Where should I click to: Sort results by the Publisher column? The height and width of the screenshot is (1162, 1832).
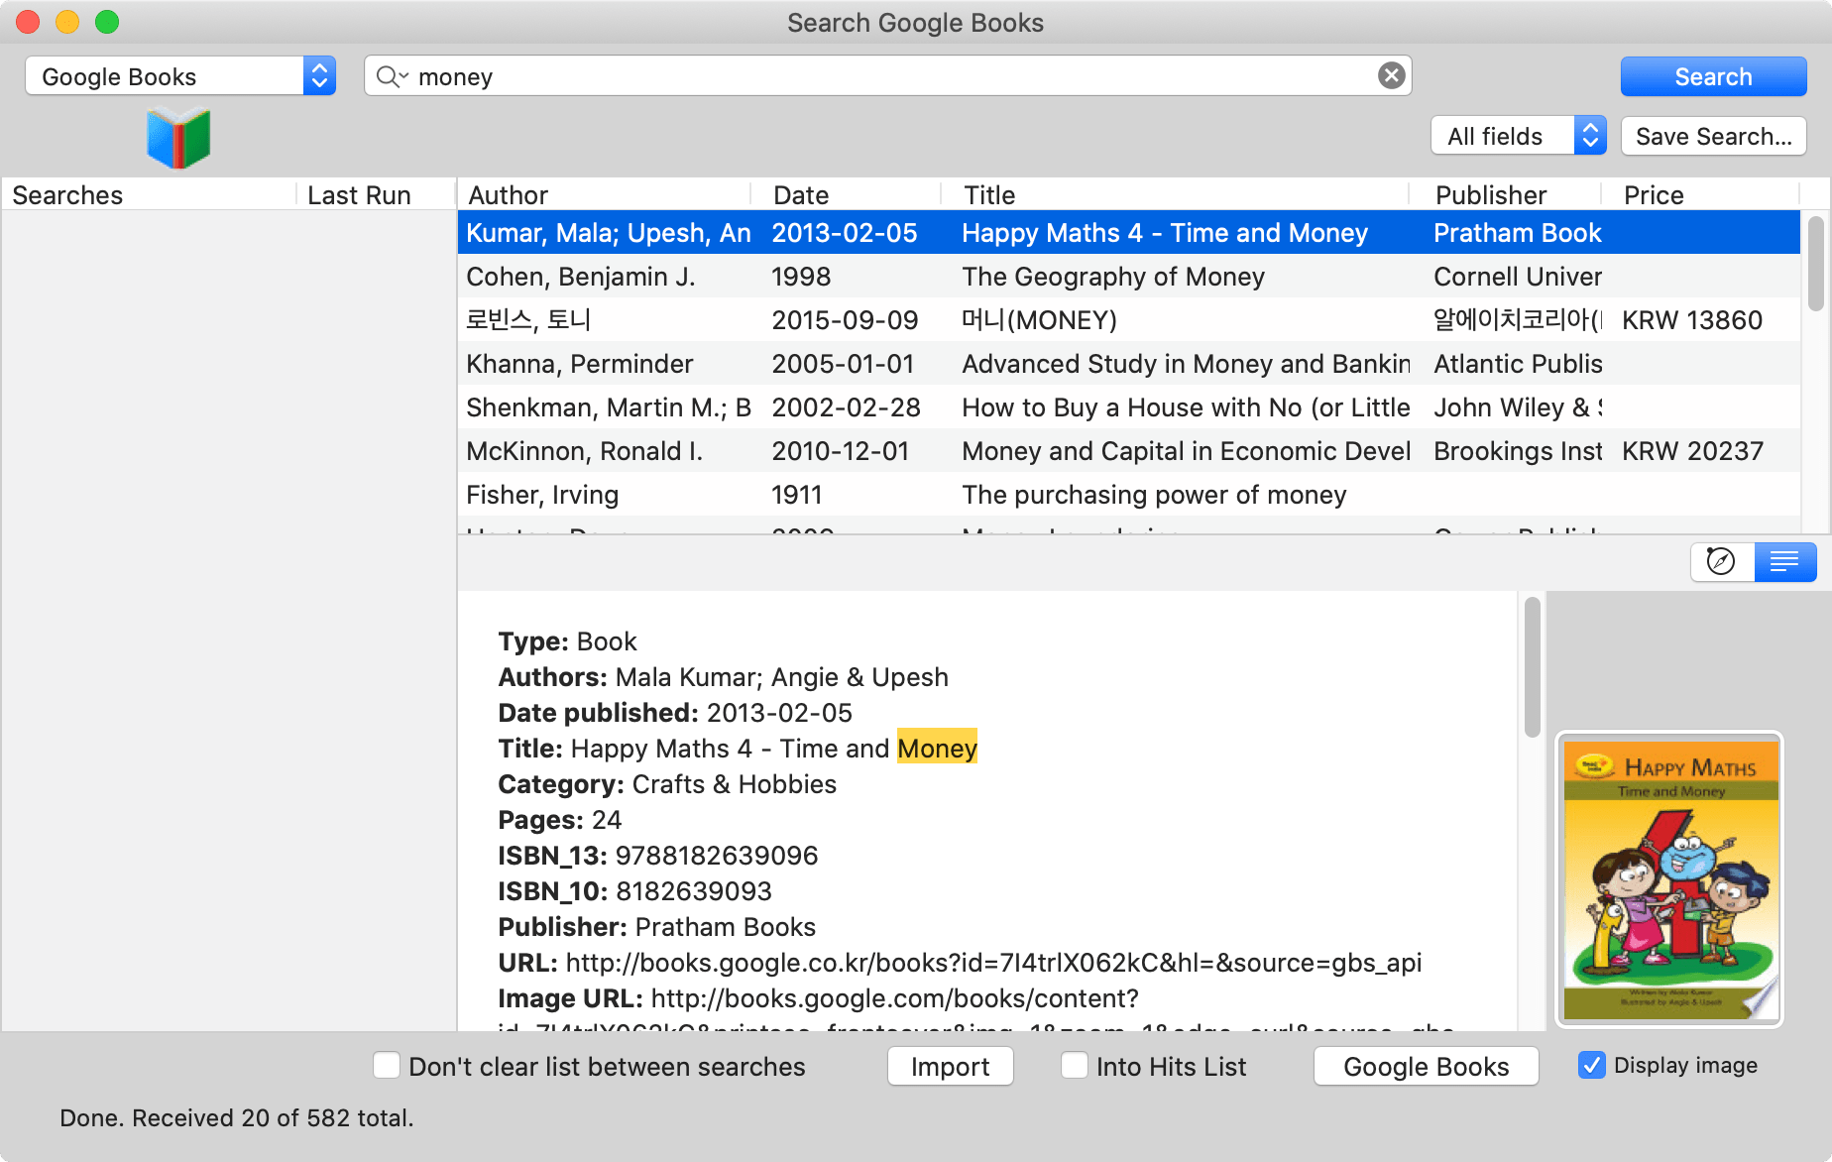[1505, 194]
